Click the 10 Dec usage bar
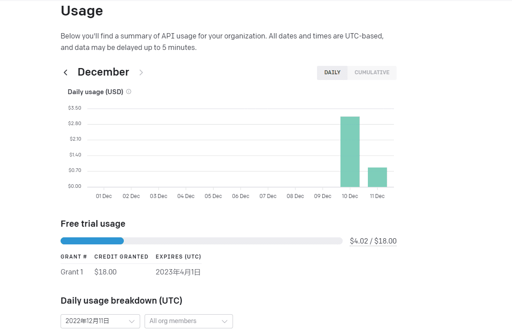Image resolution: width=512 pixels, height=335 pixels. 350,152
